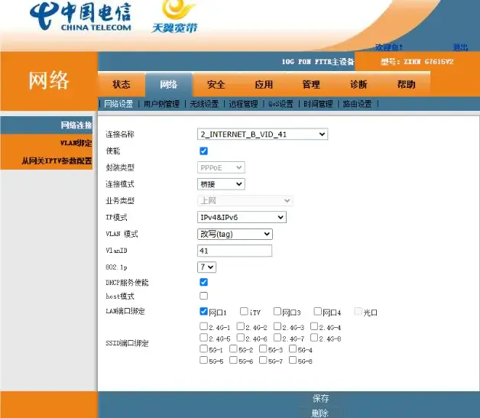Open the 业务类型 上网 dropdown
480x418 pixels.
245,201
